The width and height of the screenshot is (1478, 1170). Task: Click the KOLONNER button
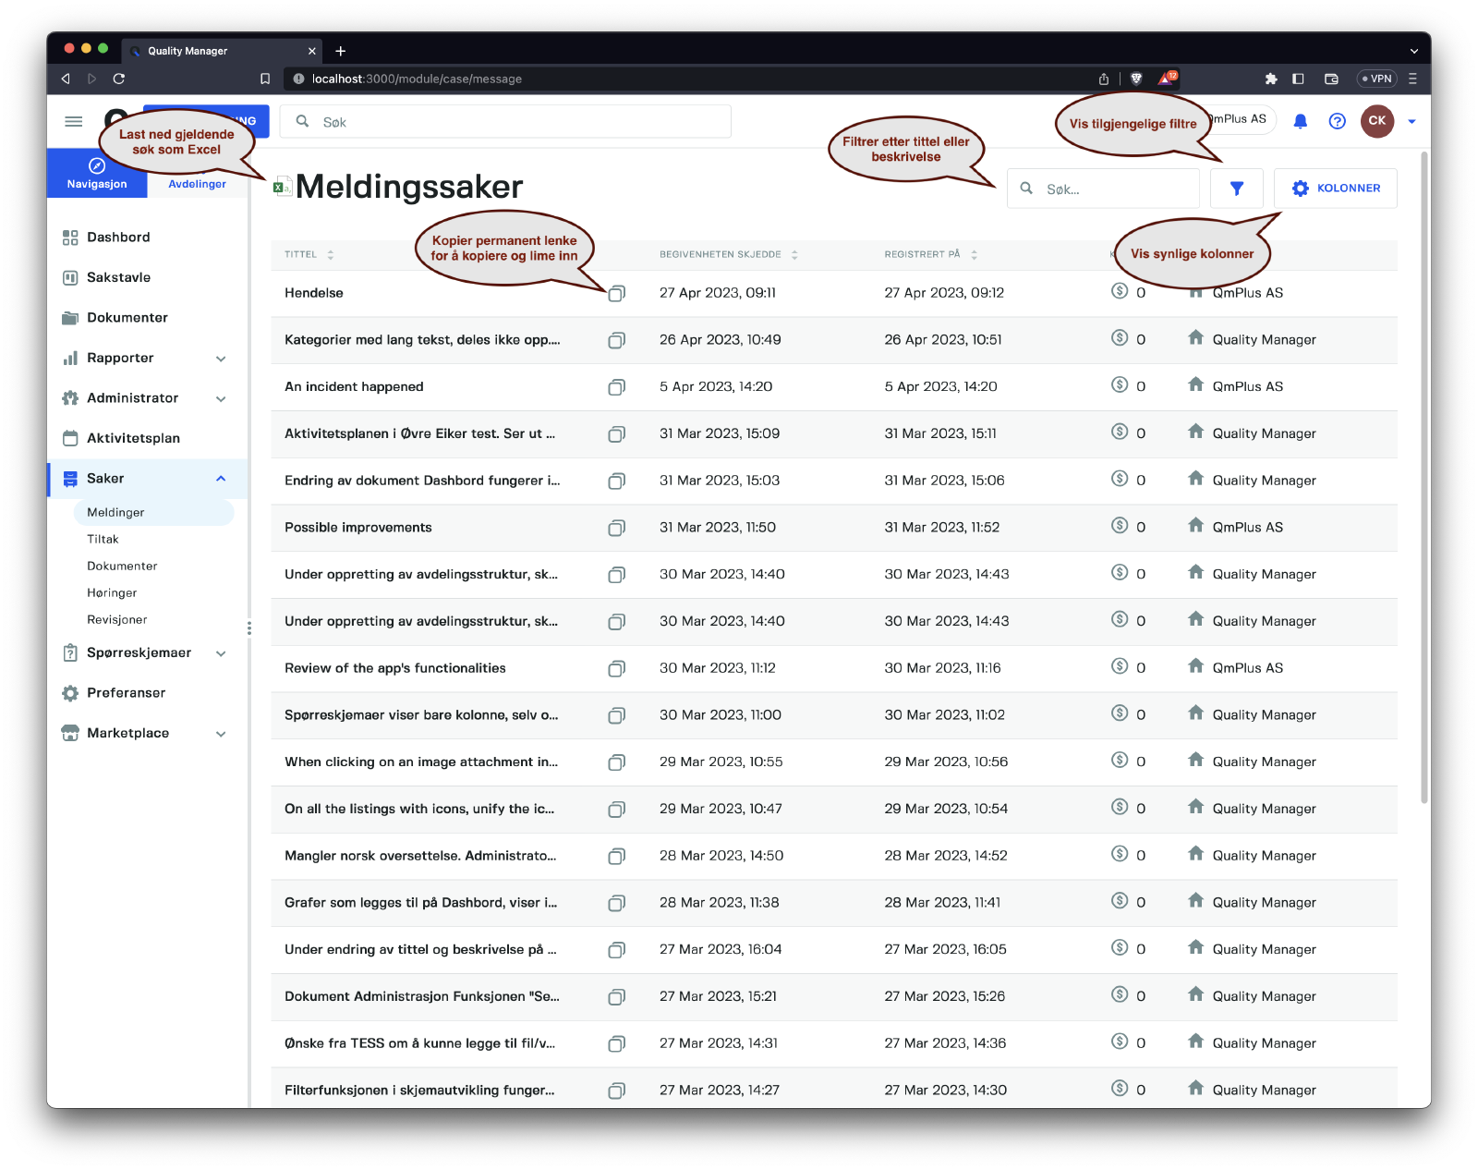click(1335, 189)
